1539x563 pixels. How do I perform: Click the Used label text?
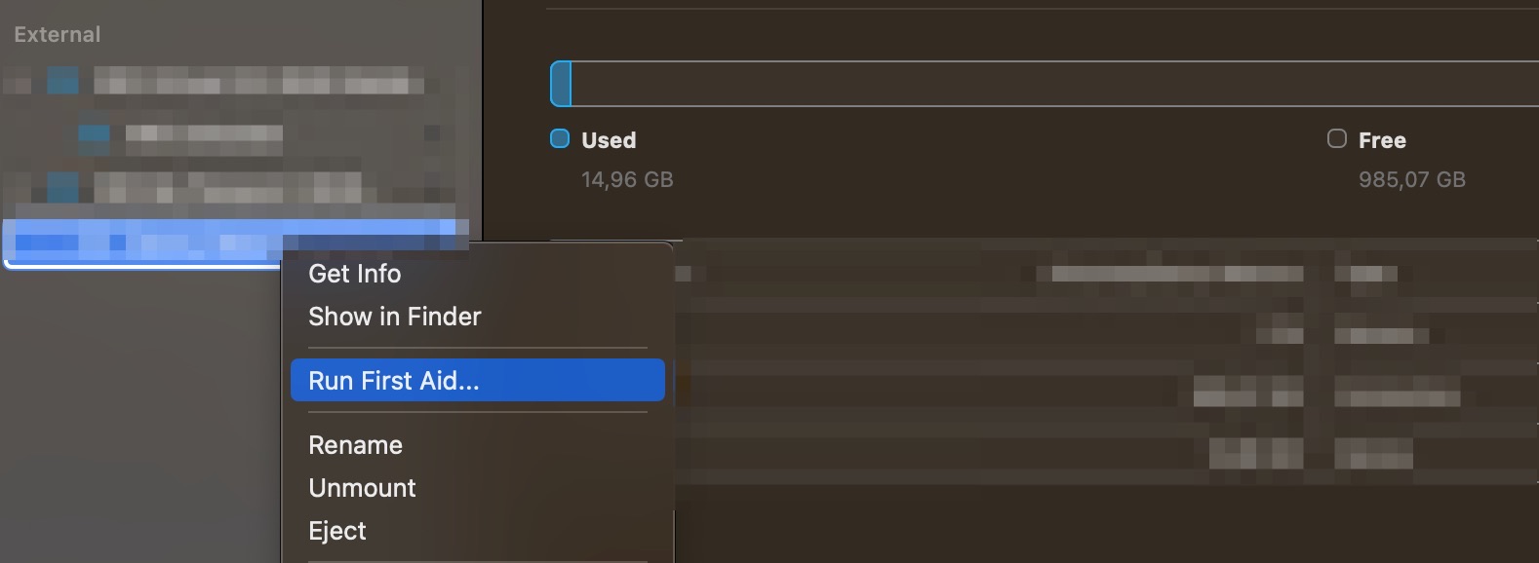pyautogui.click(x=609, y=140)
